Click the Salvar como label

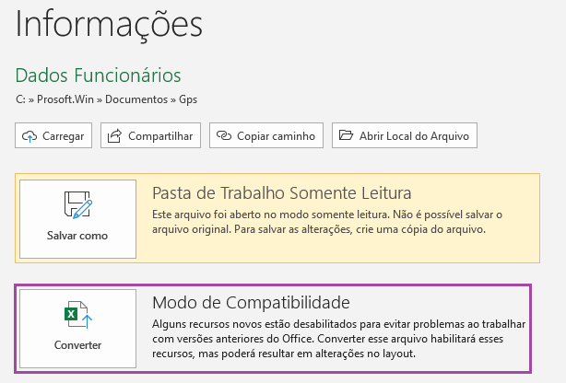click(77, 236)
